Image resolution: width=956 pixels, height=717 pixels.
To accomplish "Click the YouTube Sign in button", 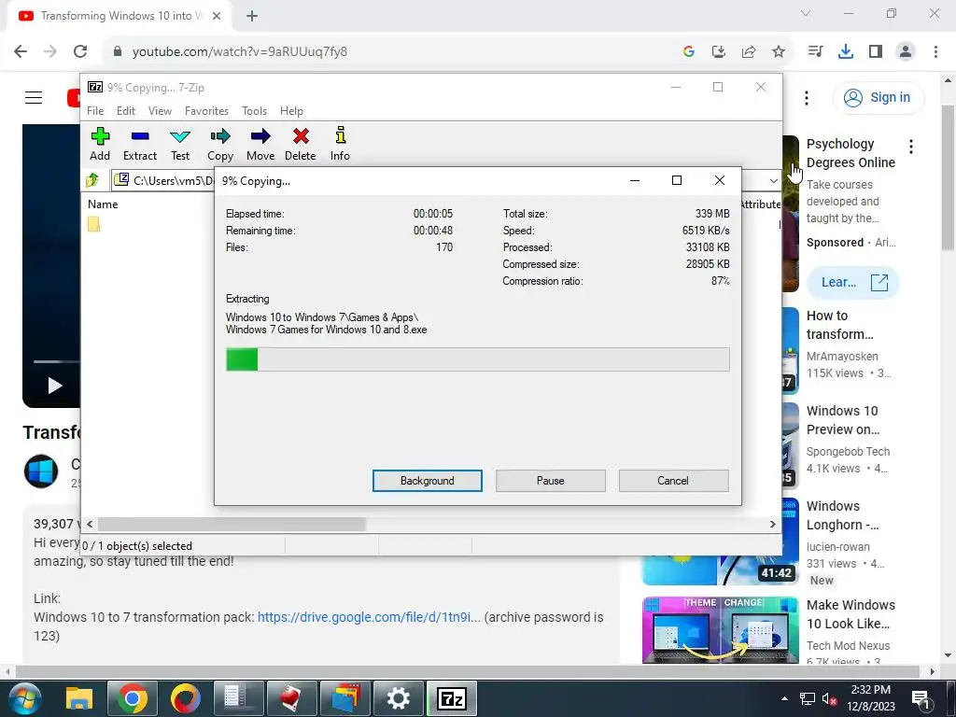I will (879, 97).
